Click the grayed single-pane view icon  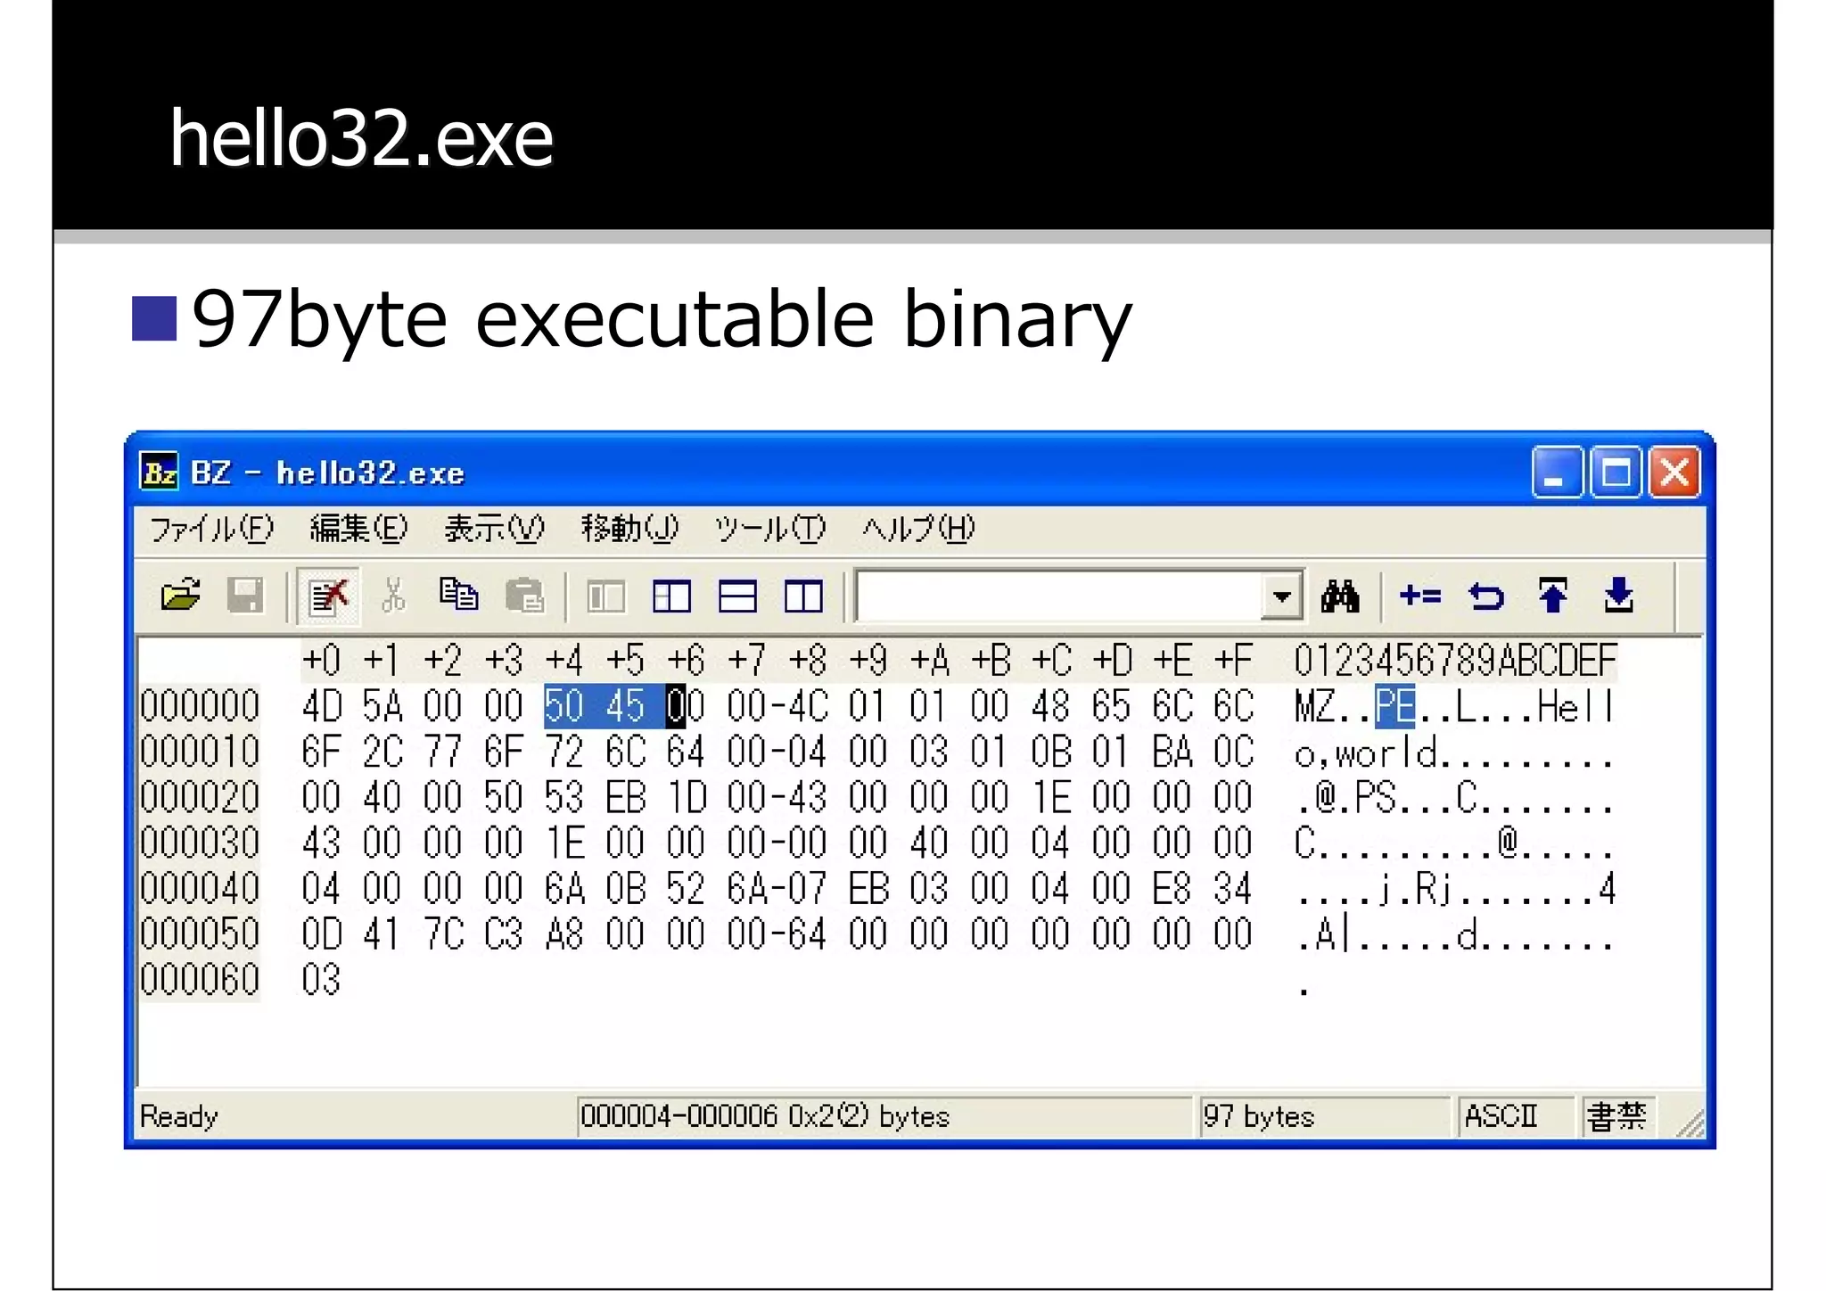tap(606, 596)
